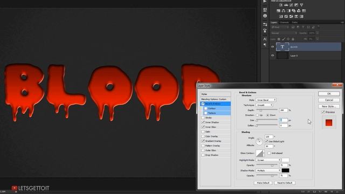
Task: Open the bevel Style dropdown
Action: coord(266,100)
